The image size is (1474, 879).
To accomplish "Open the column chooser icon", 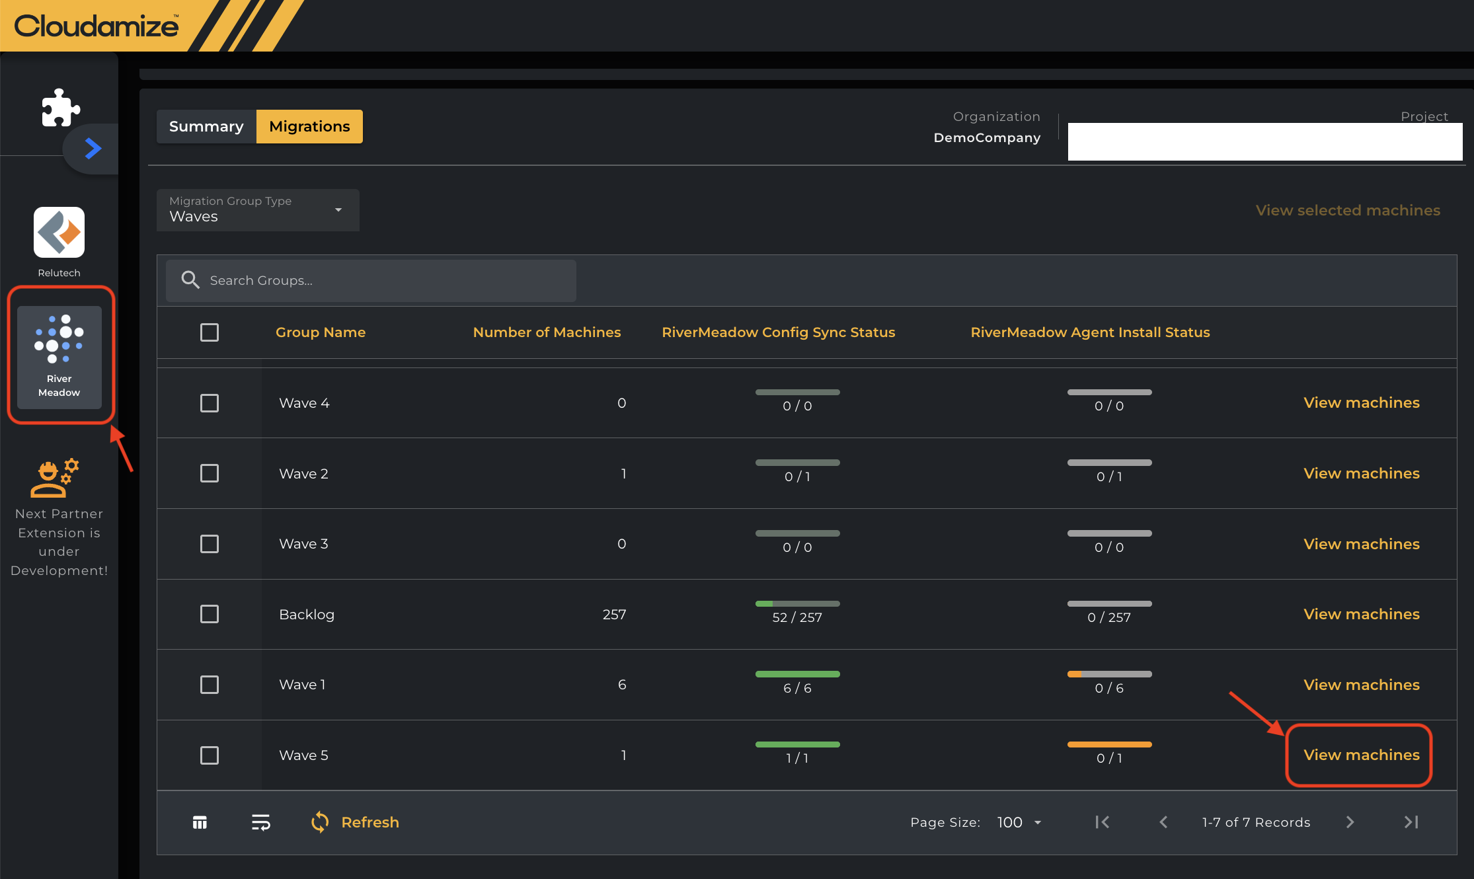I will [200, 822].
